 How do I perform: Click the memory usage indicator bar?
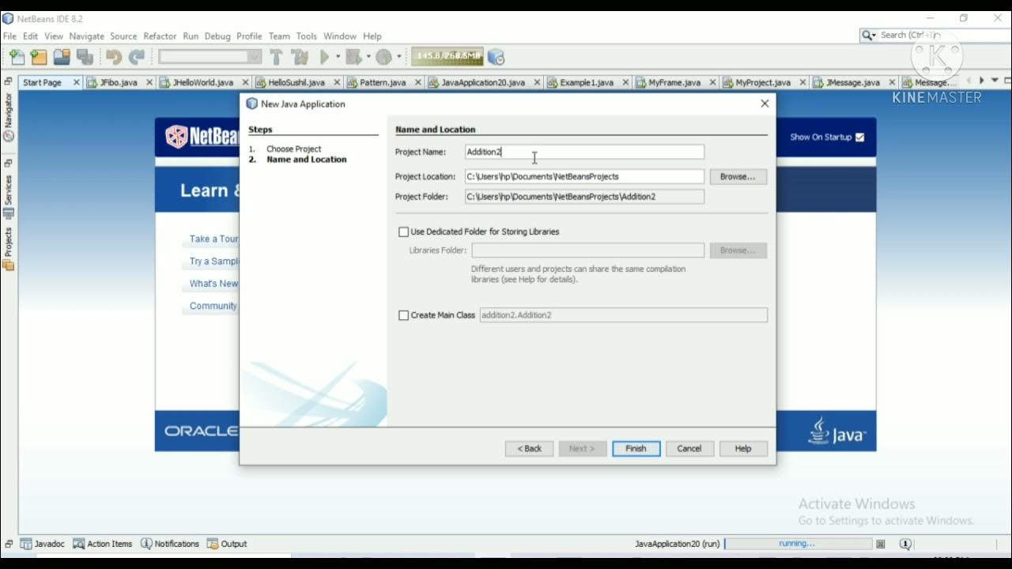click(448, 56)
